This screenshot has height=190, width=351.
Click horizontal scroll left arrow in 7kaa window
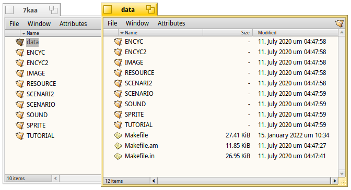point(55,178)
